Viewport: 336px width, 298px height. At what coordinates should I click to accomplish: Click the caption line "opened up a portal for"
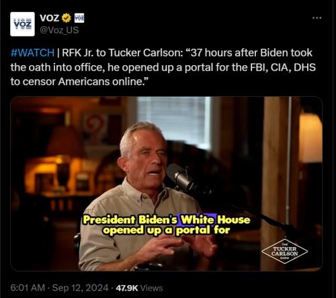pos(167,230)
